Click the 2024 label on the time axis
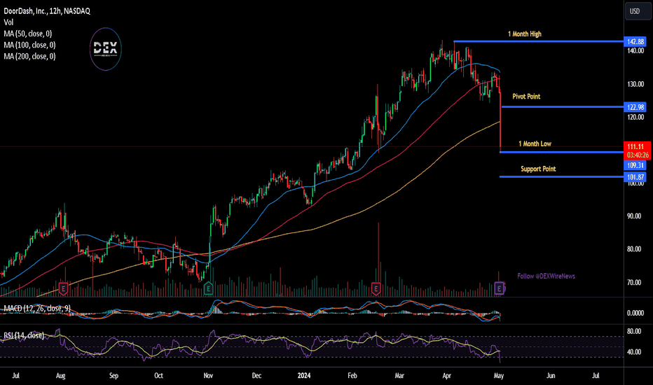The image size is (653, 385). 304,376
